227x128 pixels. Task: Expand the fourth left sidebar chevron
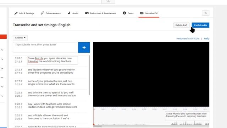pyautogui.click(x=2, y=78)
